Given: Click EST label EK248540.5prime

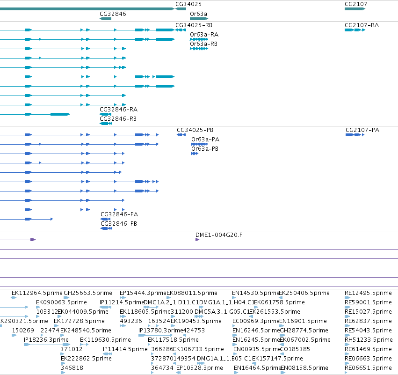Looking at the screenshot, I should [x=86, y=331].
